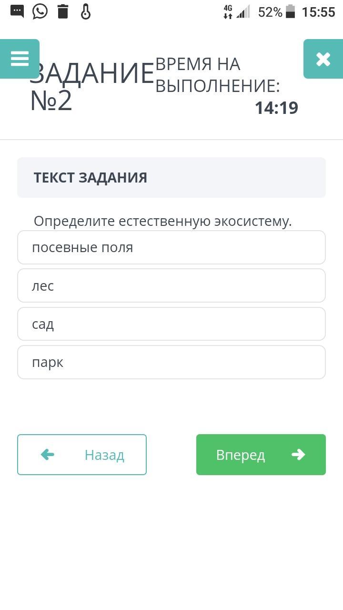The width and height of the screenshot is (343, 610).
Task: Click the right arrow in Вперед button
Action: [298, 455]
